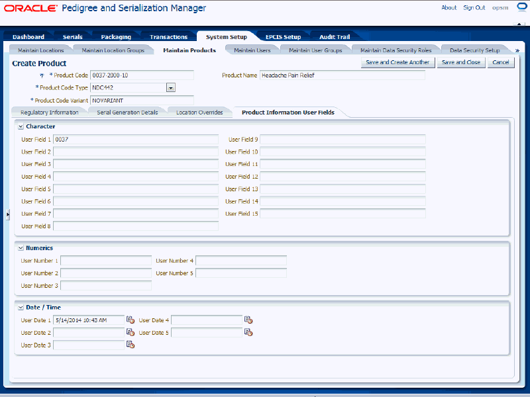Image resolution: width=530 pixels, height=397 pixels.
Task: Click the User Field 12 input
Action: coord(343,177)
